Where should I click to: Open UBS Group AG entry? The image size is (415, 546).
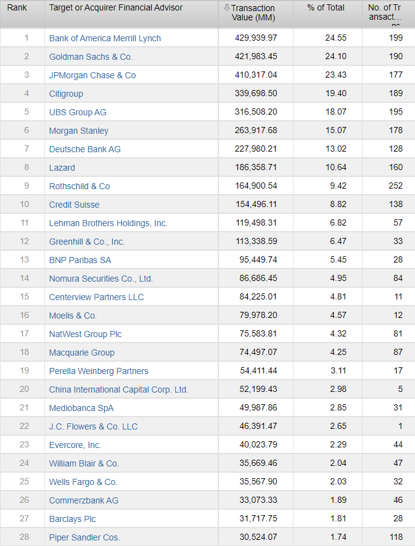[78, 112]
